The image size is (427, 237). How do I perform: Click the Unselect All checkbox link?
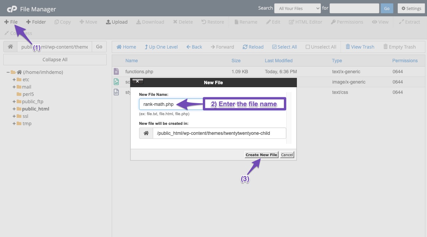pos(321,47)
